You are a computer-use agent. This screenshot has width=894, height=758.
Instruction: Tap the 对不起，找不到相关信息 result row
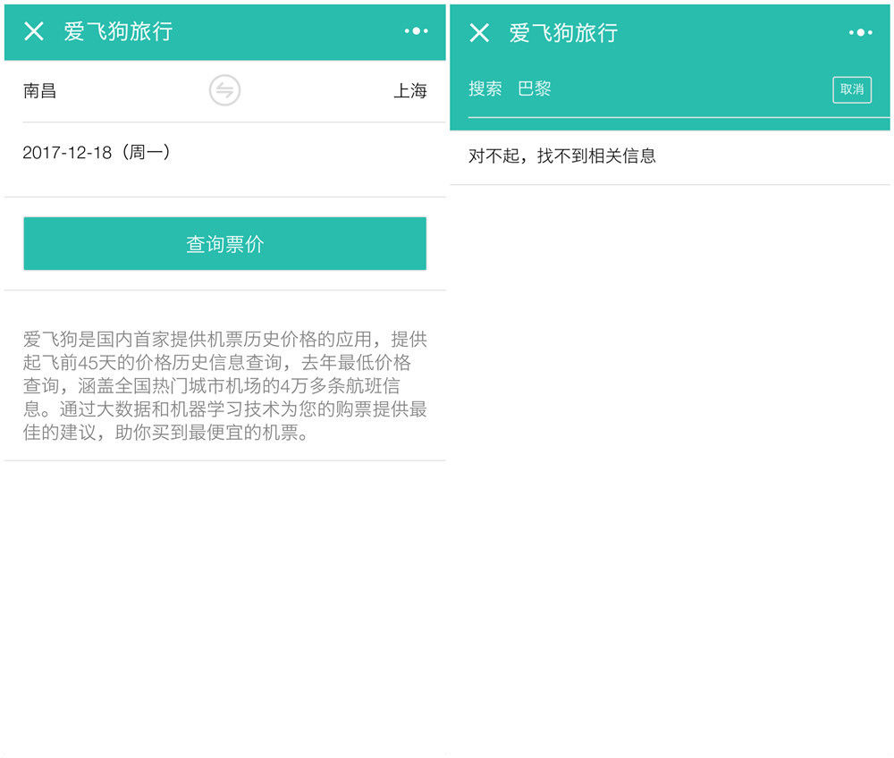pyautogui.click(x=562, y=156)
